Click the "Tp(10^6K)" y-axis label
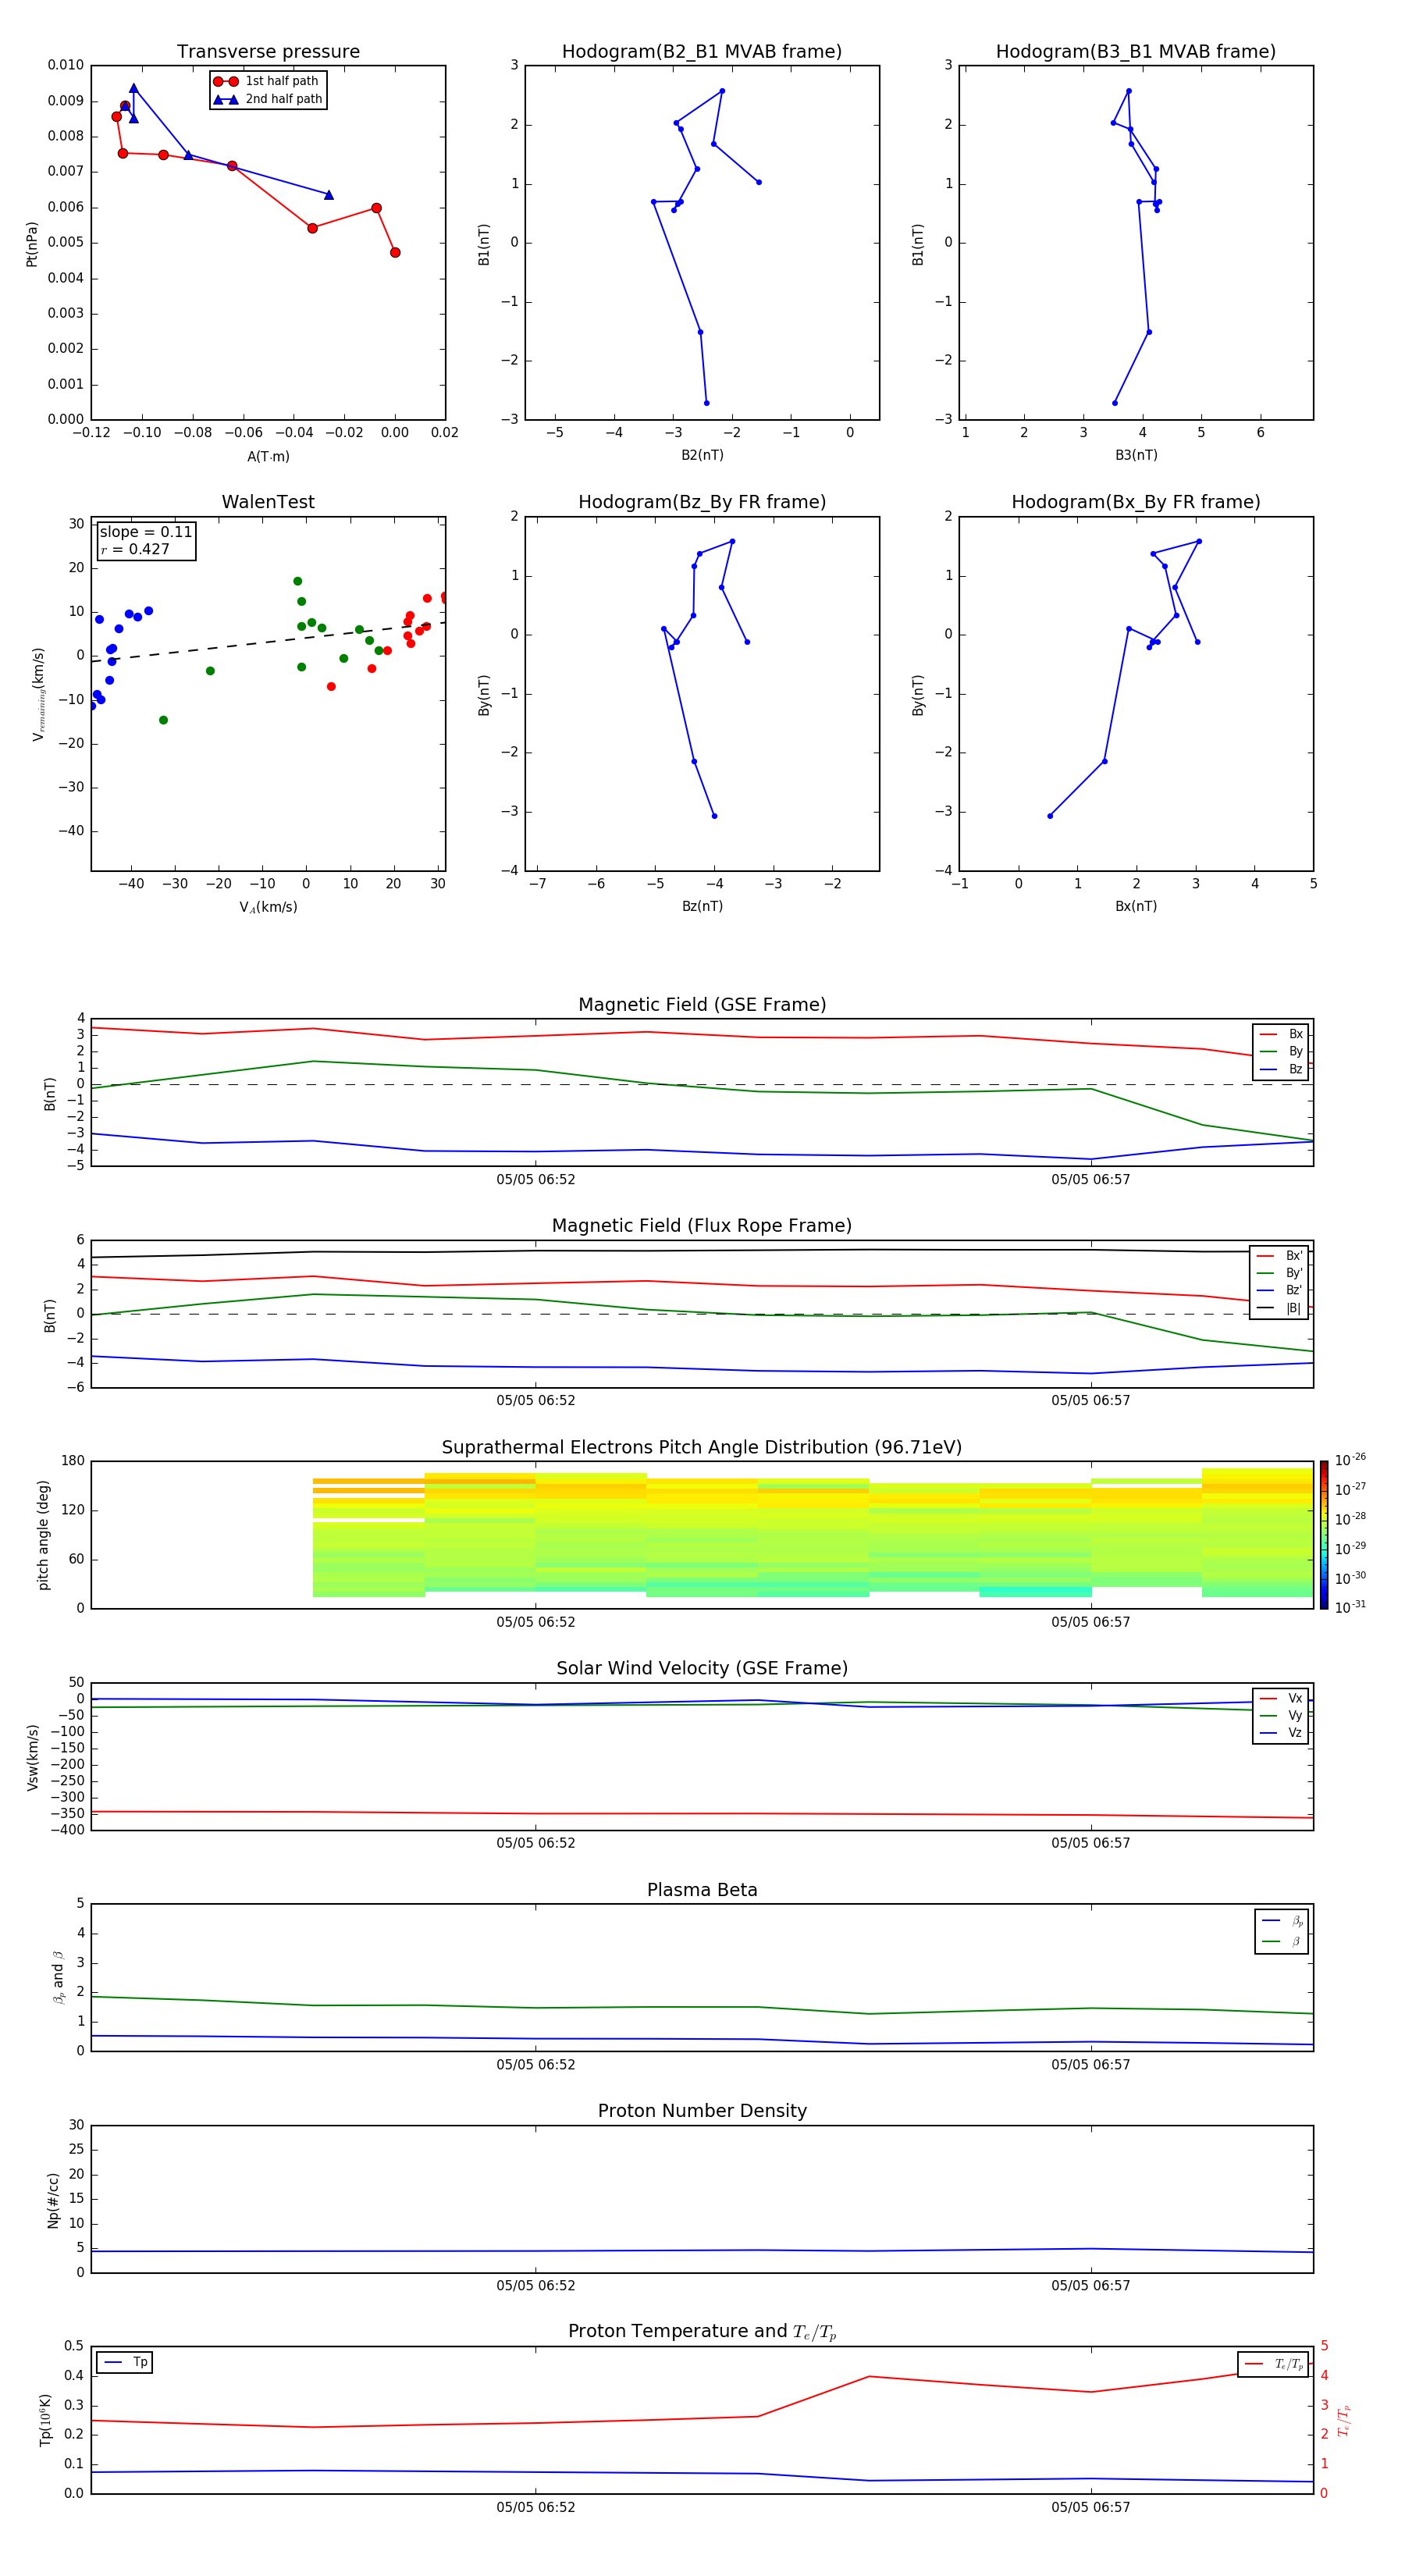This screenshot has width=1405, height=2576. pos(45,2421)
